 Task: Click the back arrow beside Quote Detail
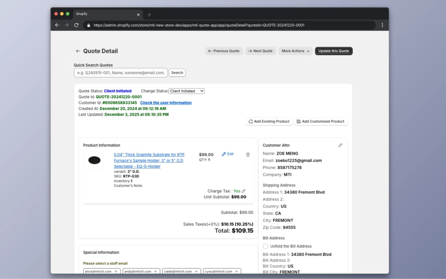78,51
